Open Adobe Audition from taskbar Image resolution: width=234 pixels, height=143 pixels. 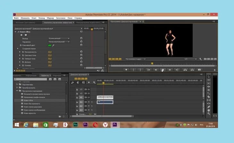tap(76, 125)
